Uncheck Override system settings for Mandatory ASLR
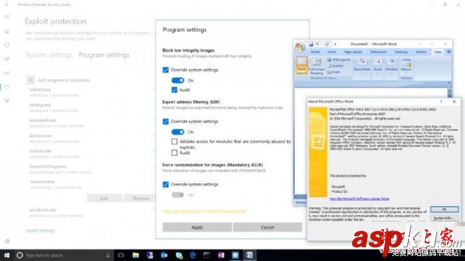This screenshot has width=465, height=261. (165, 184)
